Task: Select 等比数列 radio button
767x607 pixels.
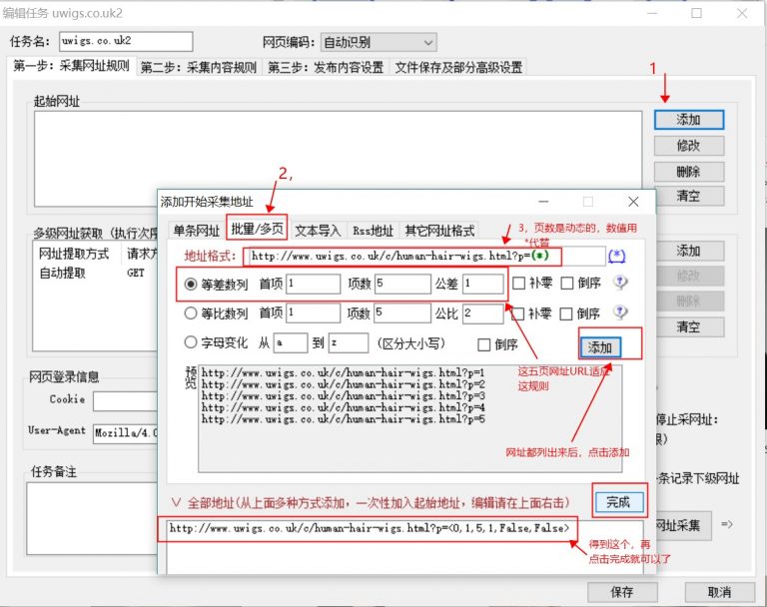Action: coord(191,313)
